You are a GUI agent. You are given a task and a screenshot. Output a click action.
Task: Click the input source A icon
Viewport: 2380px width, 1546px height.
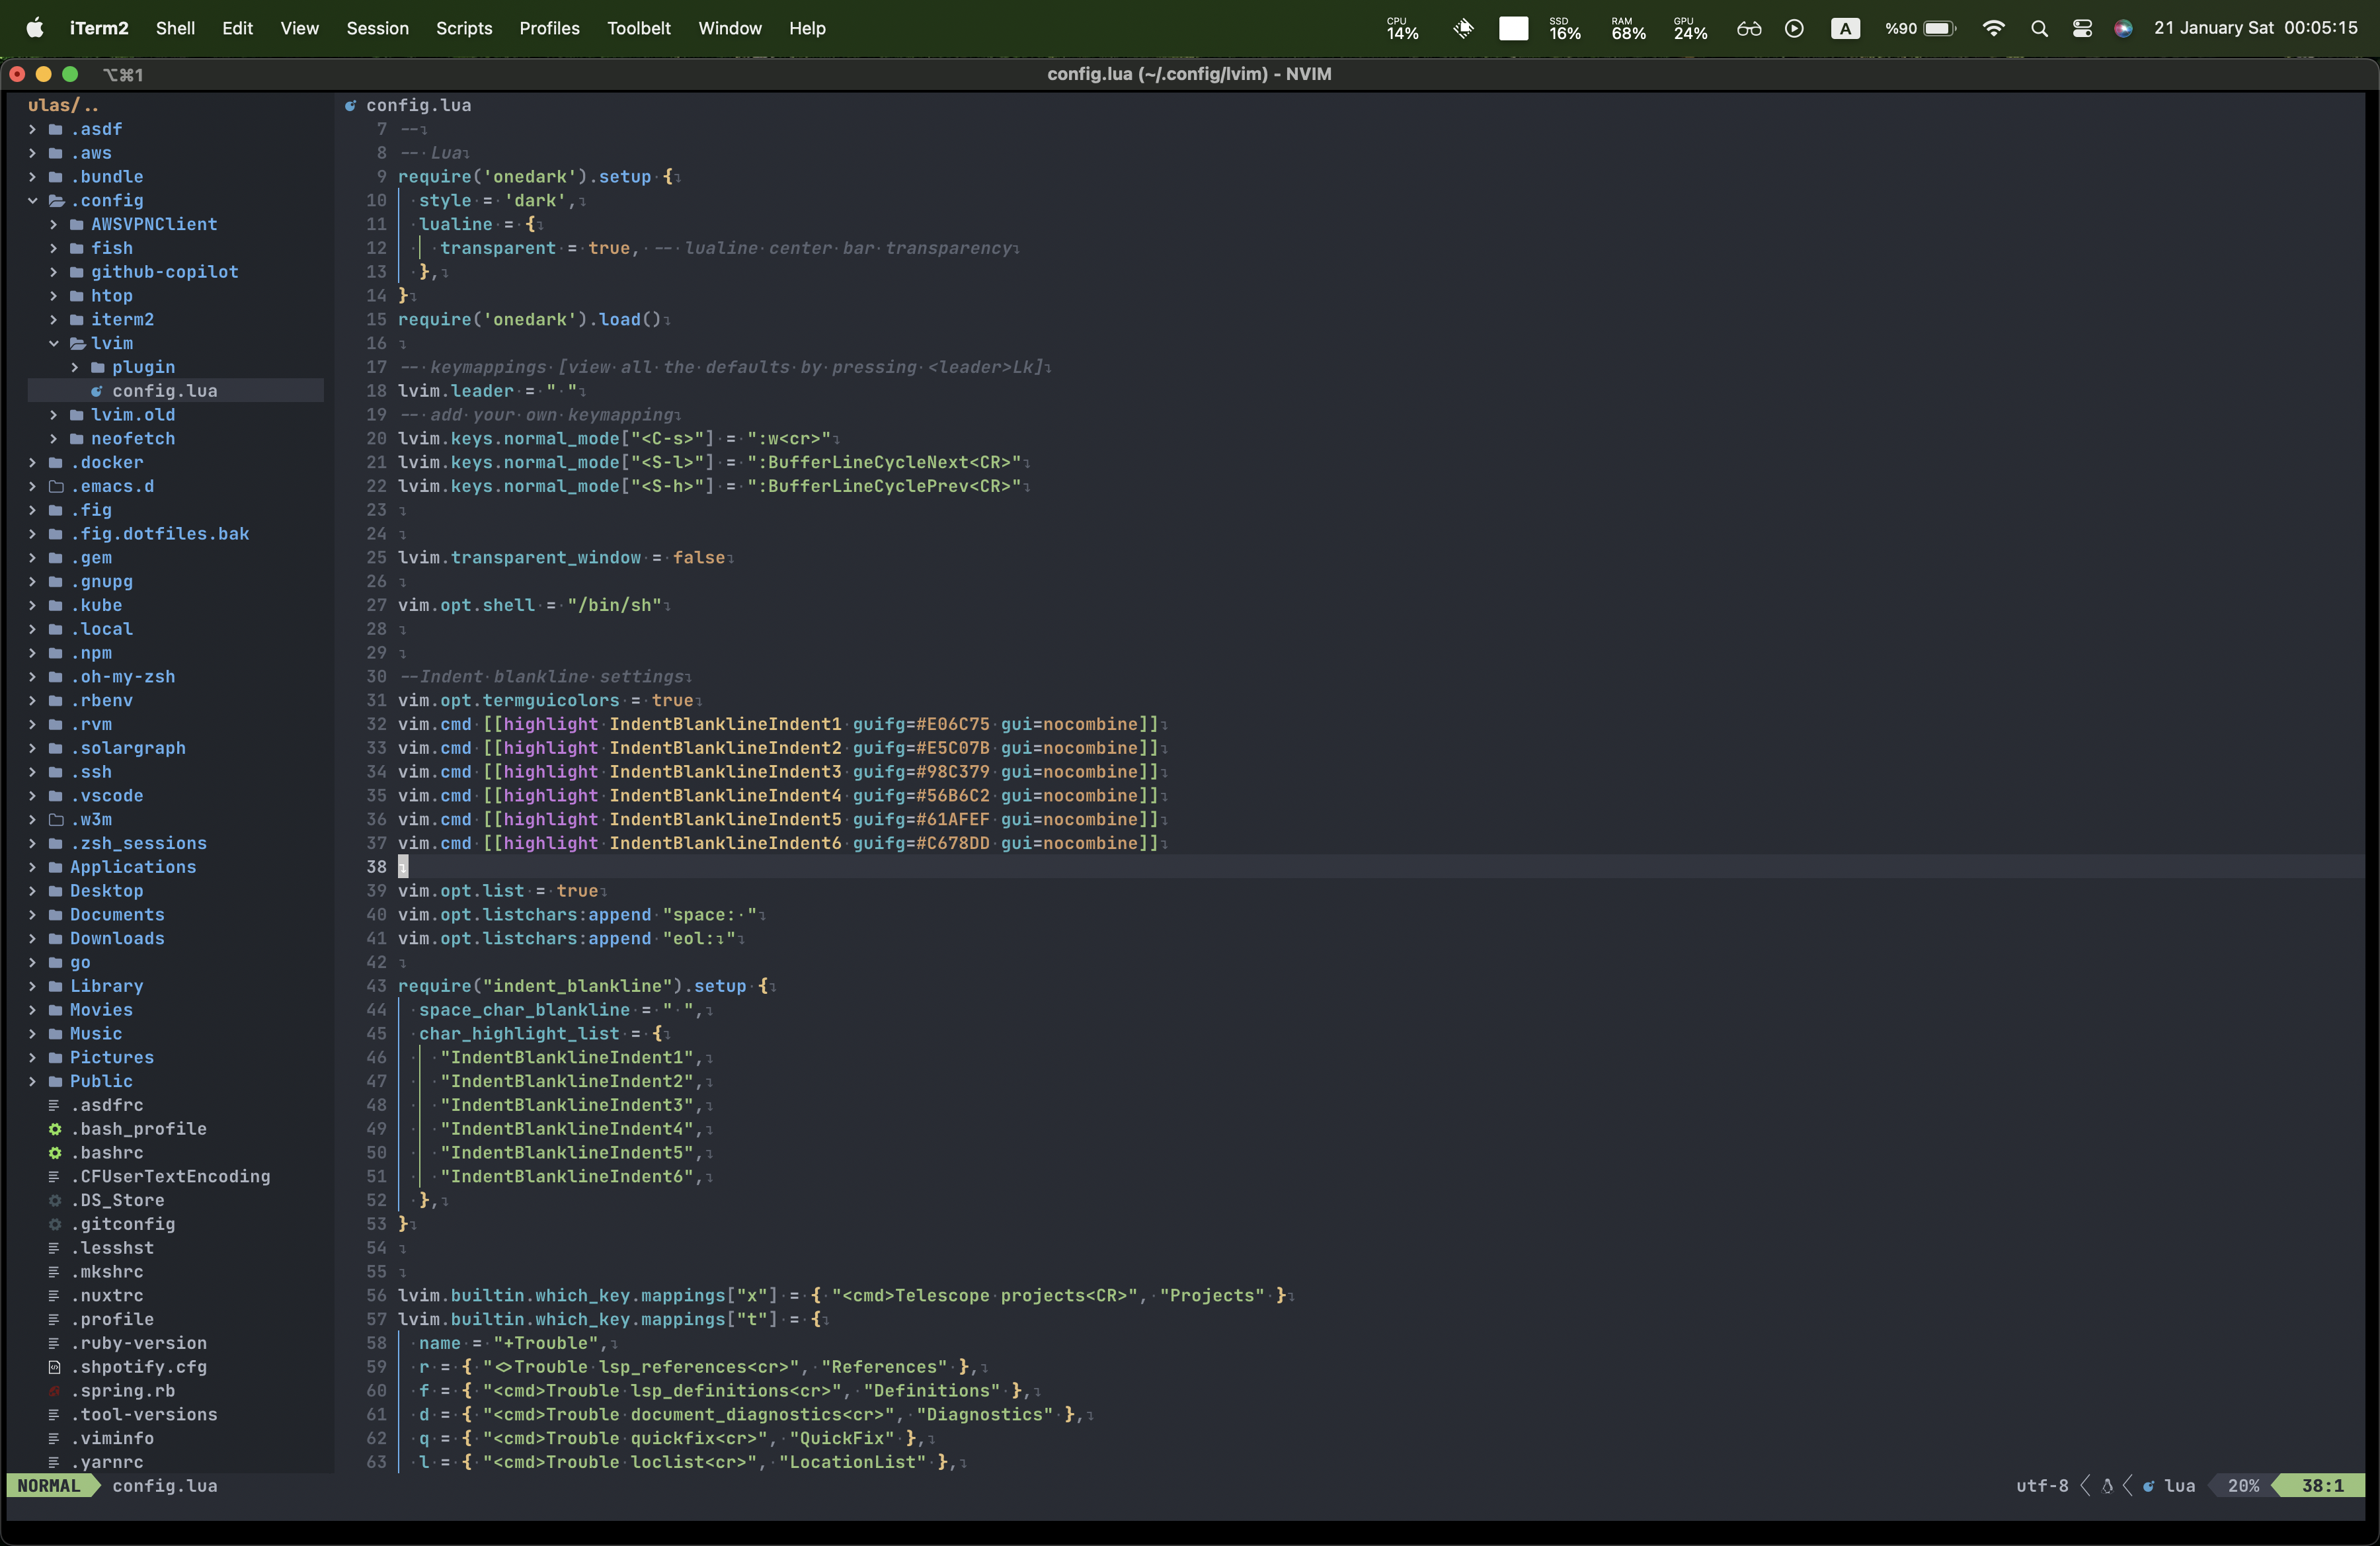1845,28
